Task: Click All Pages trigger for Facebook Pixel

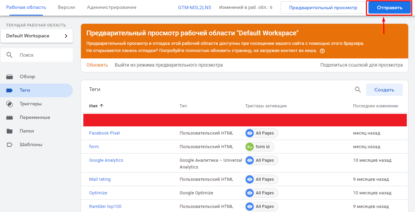Action: pyautogui.click(x=261, y=133)
